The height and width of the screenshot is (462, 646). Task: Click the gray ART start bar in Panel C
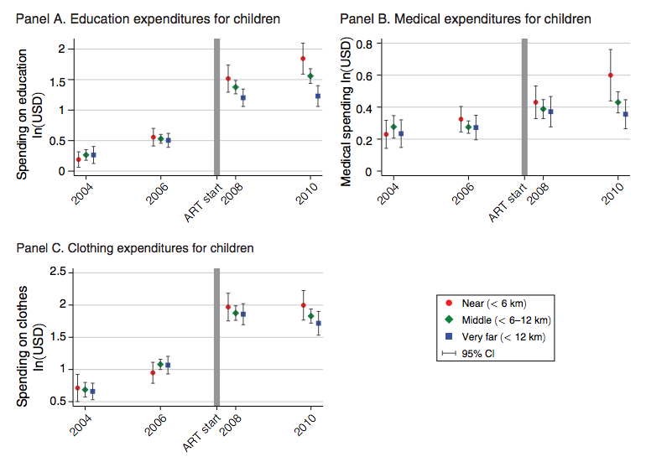pyautogui.click(x=216, y=335)
